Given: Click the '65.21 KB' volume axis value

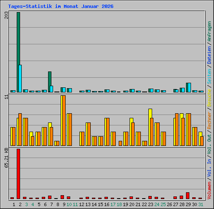Looking at the screenshot, I should click(x=6, y=158).
